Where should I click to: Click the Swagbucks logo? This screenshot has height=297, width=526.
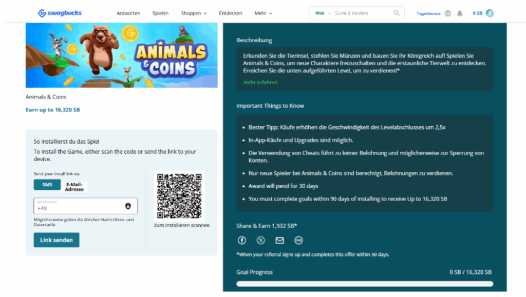coord(60,13)
